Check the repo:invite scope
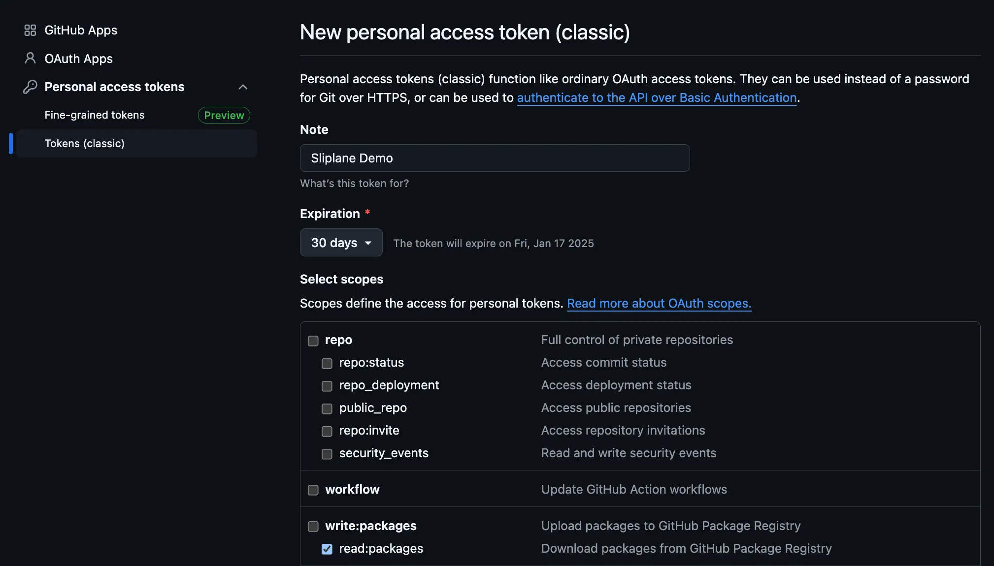This screenshot has width=994, height=566. (327, 431)
